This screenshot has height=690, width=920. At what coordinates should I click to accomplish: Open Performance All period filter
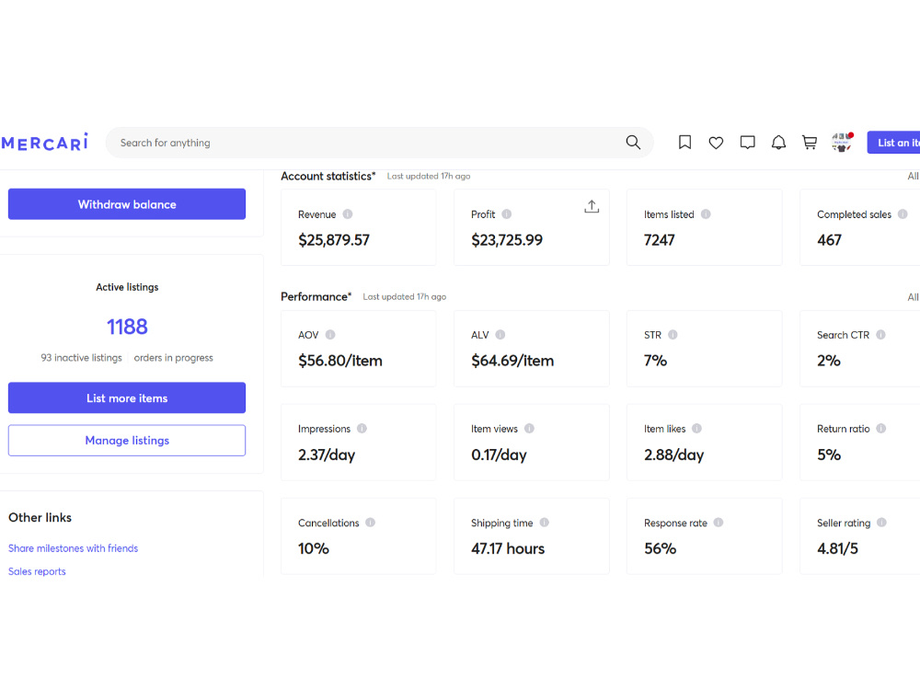tap(913, 297)
